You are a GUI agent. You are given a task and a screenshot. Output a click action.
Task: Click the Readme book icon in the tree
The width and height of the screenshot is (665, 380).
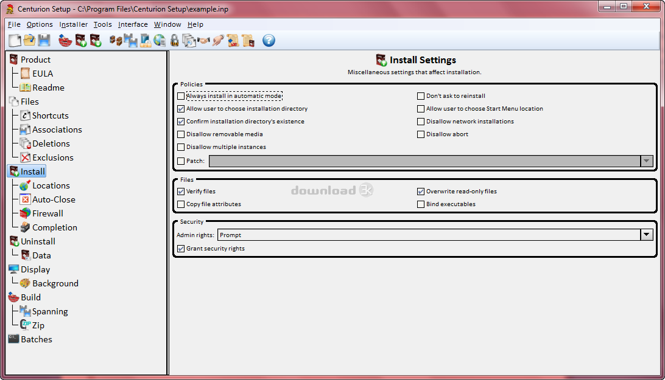26,88
